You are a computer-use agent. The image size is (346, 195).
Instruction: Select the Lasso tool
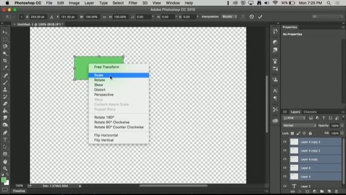(x=5, y=47)
